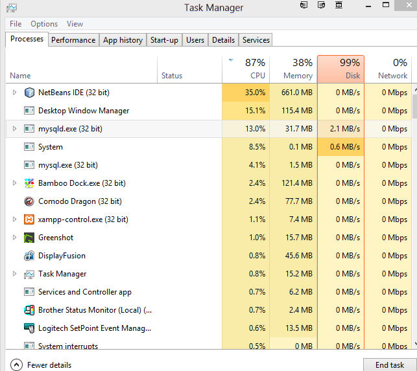417x371 pixels.
Task: Click the Fewer details link text
Action: (49, 365)
